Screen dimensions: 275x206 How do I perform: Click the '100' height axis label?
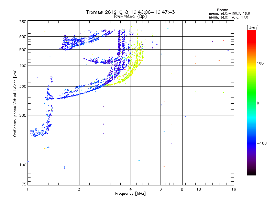(x=23, y=165)
